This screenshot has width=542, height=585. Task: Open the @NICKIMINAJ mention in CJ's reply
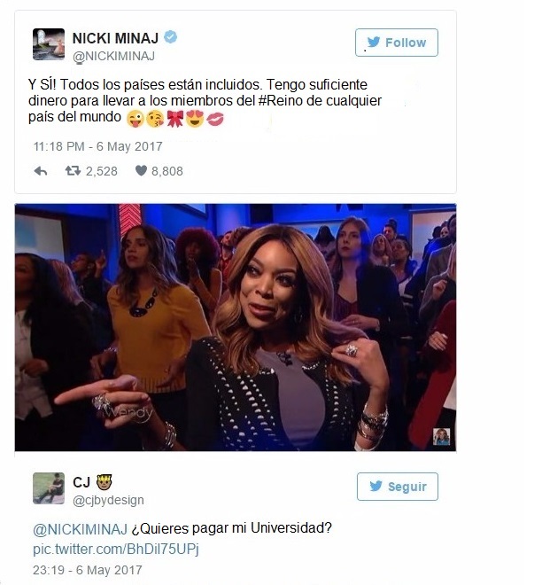click(x=80, y=529)
